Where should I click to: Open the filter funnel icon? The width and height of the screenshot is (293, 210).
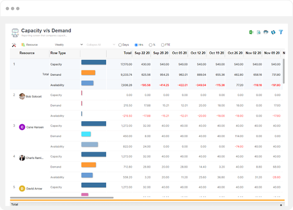coord(281,32)
